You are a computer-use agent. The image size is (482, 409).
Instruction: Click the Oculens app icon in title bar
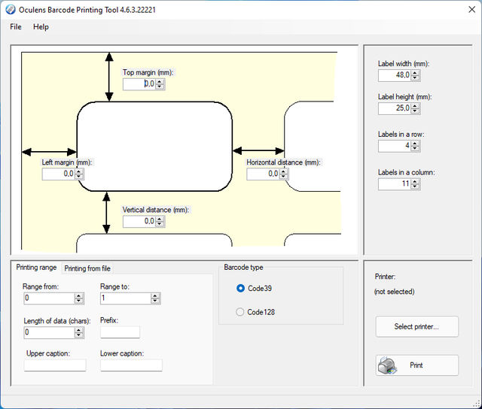tap(11, 8)
